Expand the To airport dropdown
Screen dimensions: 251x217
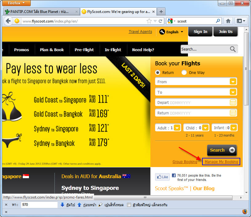coord(233,92)
